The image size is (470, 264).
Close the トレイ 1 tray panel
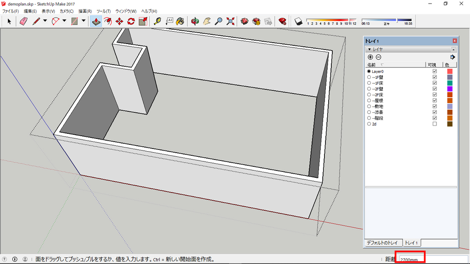[455, 41]
